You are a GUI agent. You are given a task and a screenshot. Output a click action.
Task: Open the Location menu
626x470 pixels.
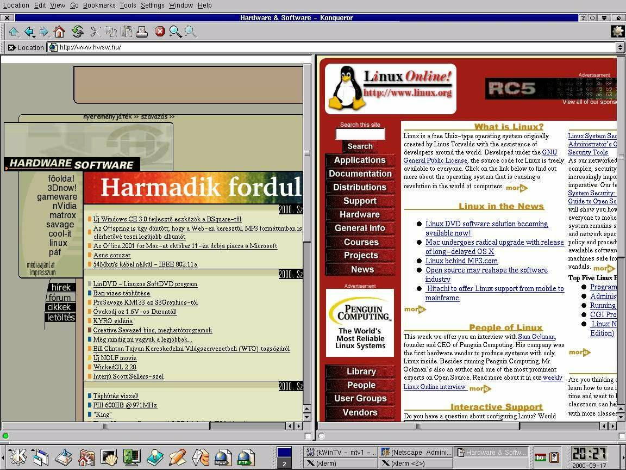16,5
